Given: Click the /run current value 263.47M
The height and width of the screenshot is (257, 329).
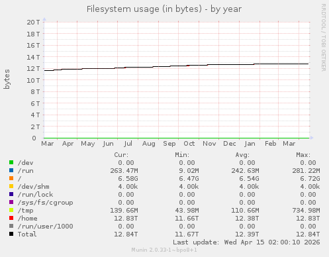Looking at the screenshot, I should 124,171.
